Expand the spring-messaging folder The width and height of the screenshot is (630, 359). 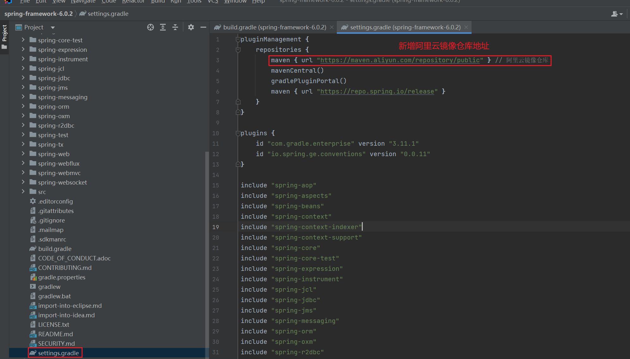click(x=23, y=97)
